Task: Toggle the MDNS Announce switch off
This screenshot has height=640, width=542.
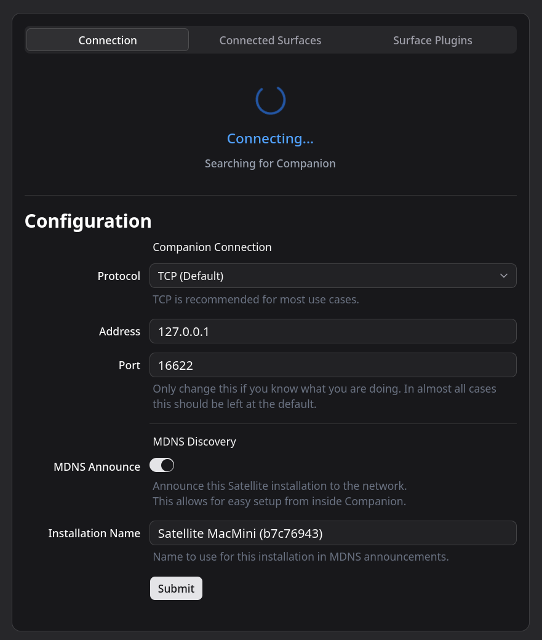Action: tap(161, 465)
